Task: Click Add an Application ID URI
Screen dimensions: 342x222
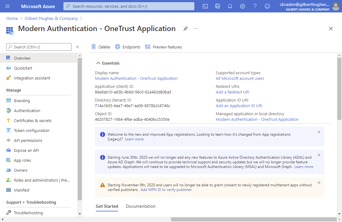Action: (x=239, y=106)
